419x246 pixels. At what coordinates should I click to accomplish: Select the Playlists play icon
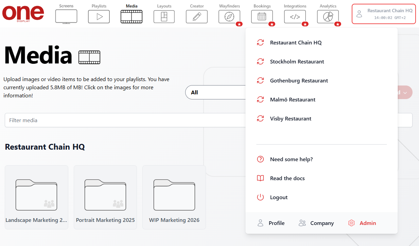pos(99,16)
